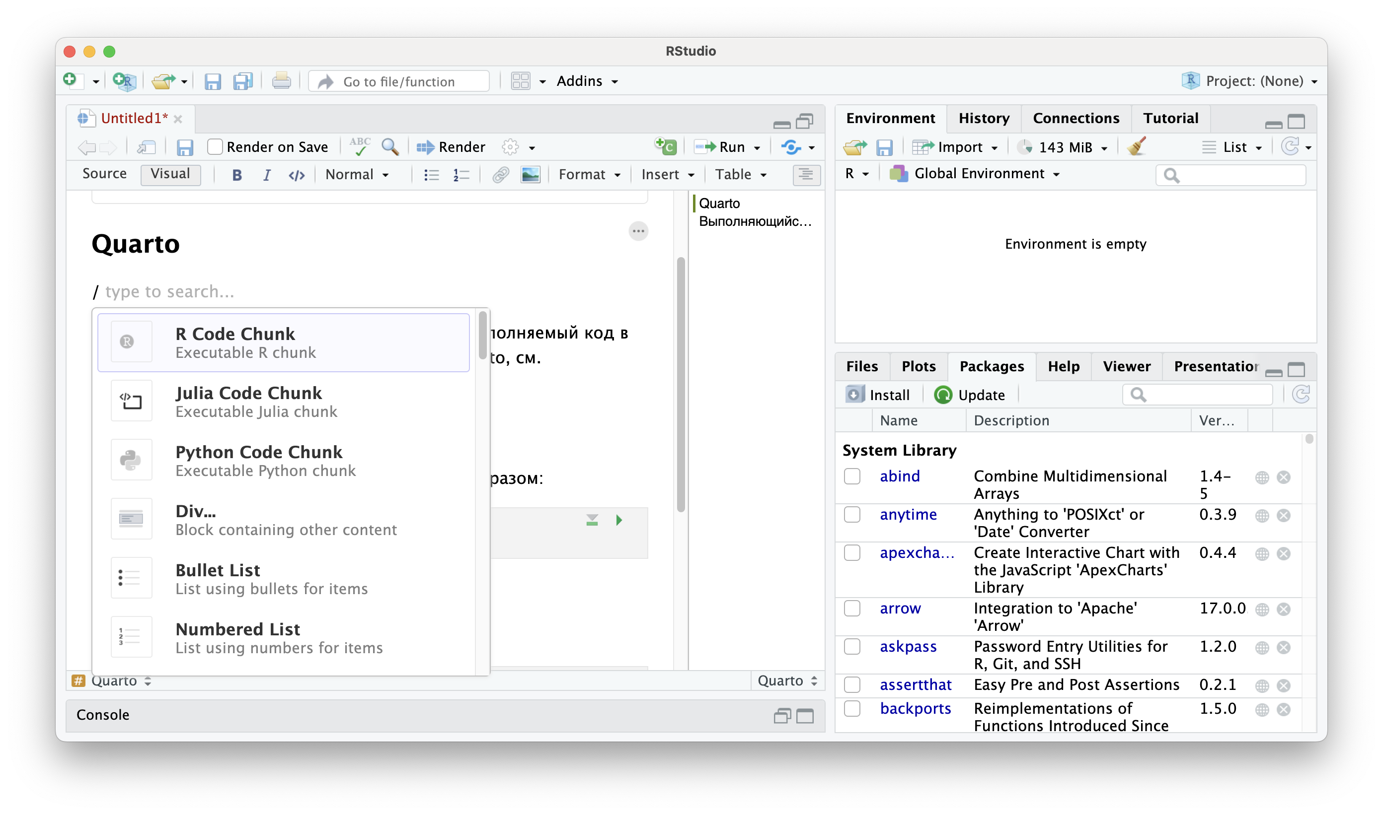Viewport: 1383px width, 815px height.
Task: Click the Show in New Window icon
Action: click(x=146, y=147)
